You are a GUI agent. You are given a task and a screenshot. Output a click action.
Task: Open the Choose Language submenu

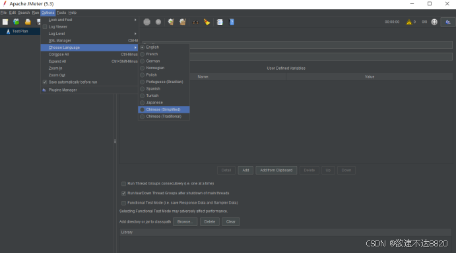(x=89, y=47)
